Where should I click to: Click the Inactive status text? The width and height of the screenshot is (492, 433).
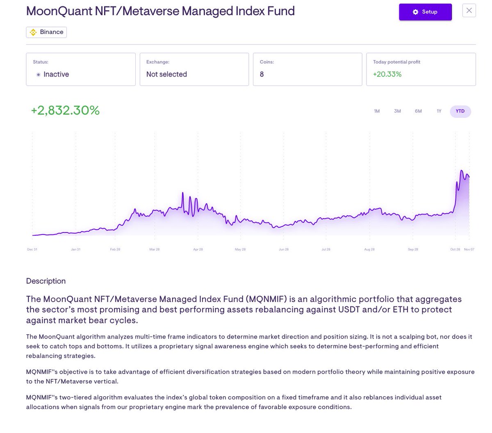[x=56, y=74]
